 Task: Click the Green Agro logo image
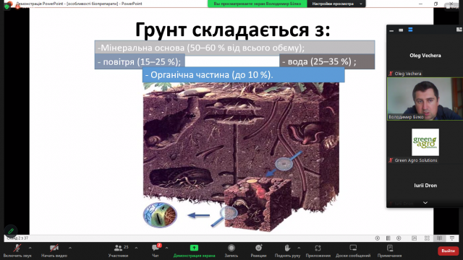point(425,142)
